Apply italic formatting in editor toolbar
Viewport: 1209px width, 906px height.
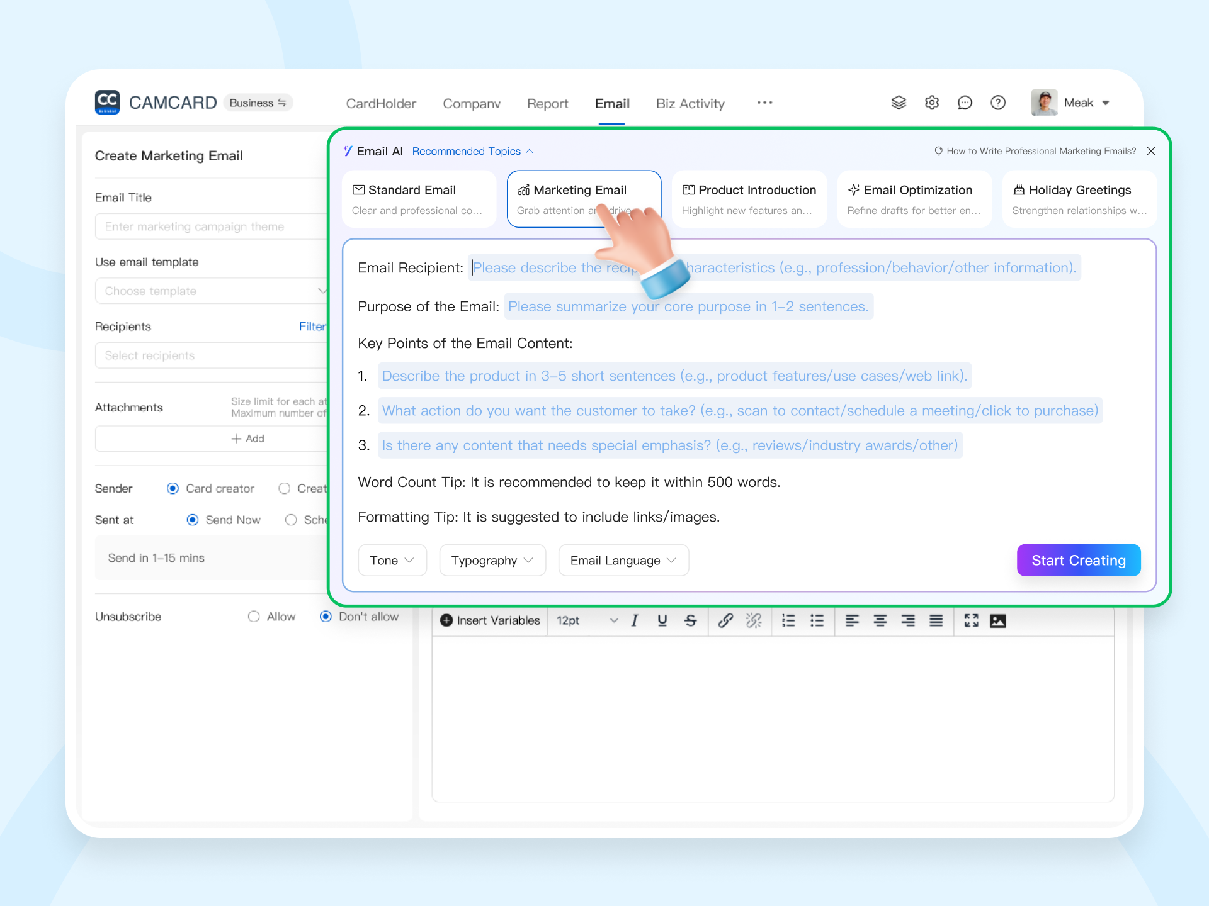pyautogui.click(x=635, y=621)
